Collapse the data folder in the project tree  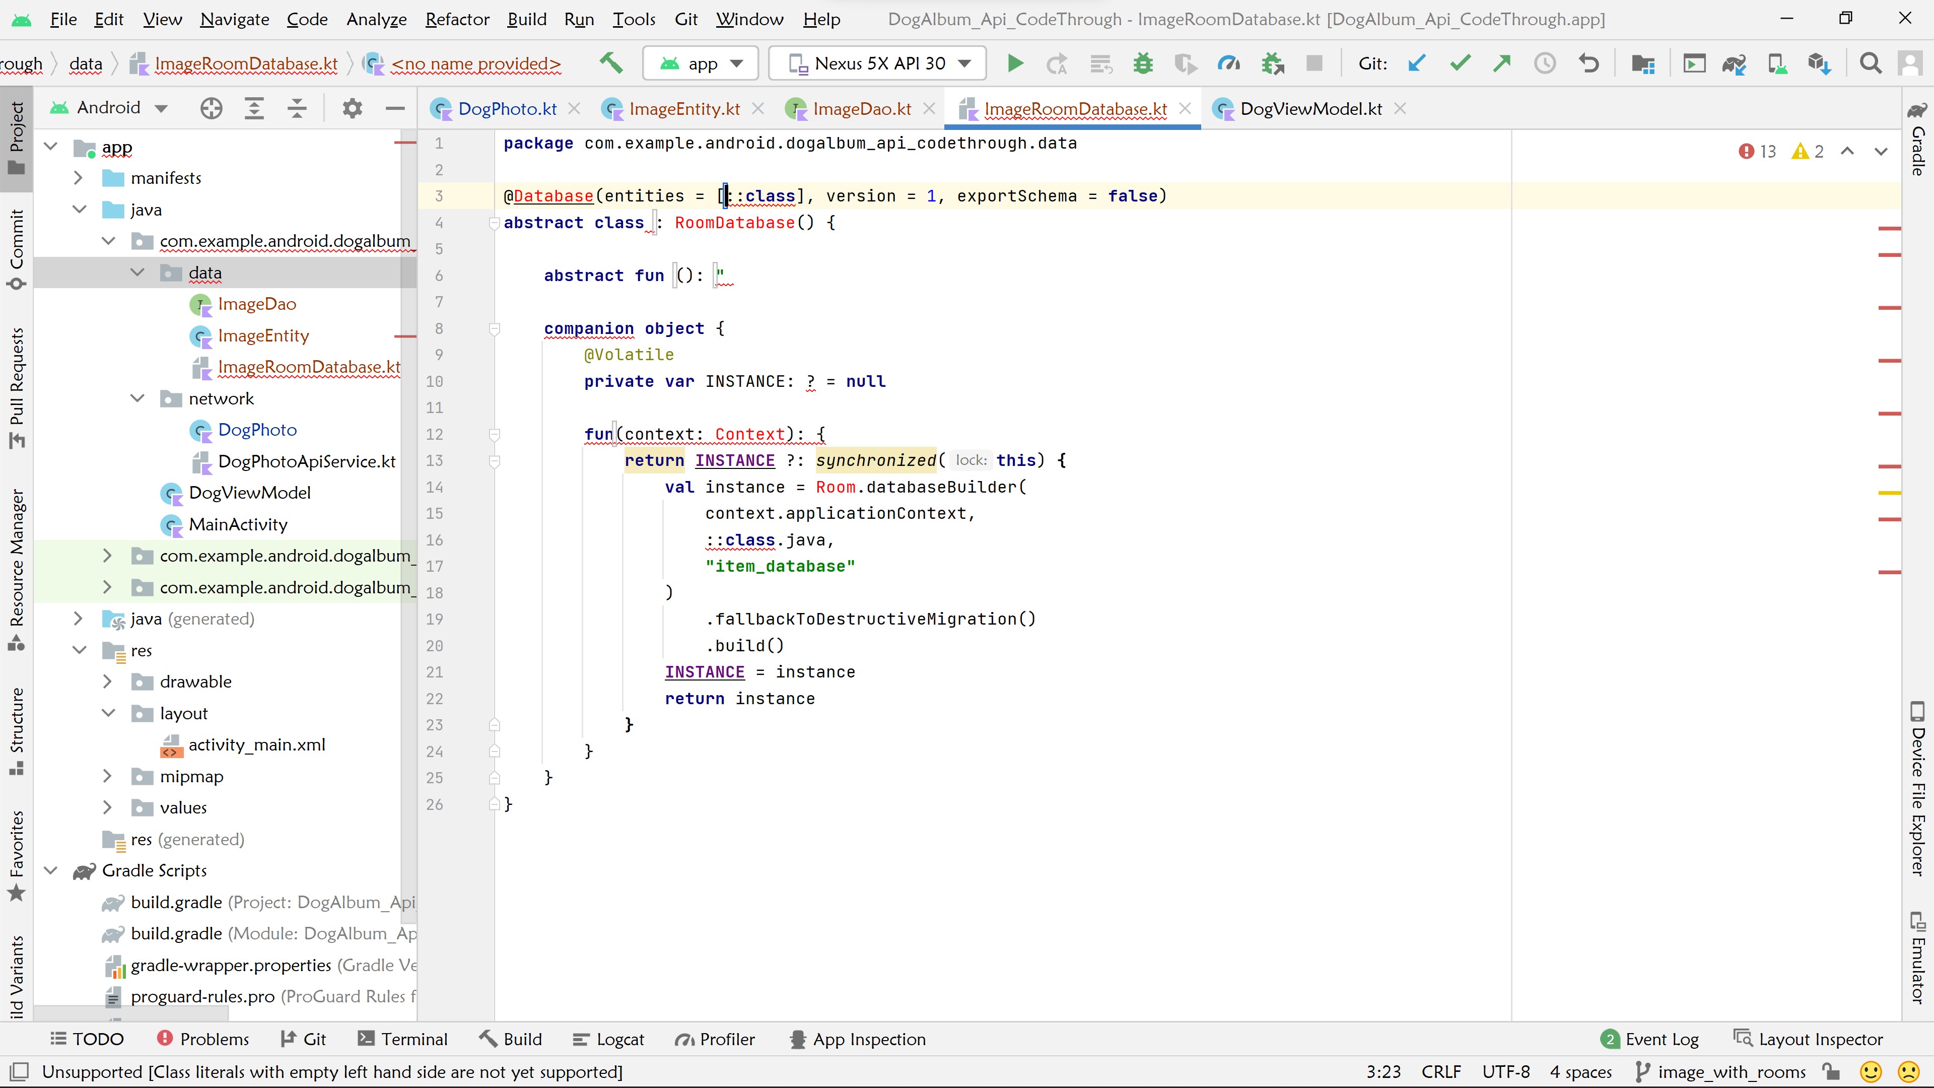[137, 273]
